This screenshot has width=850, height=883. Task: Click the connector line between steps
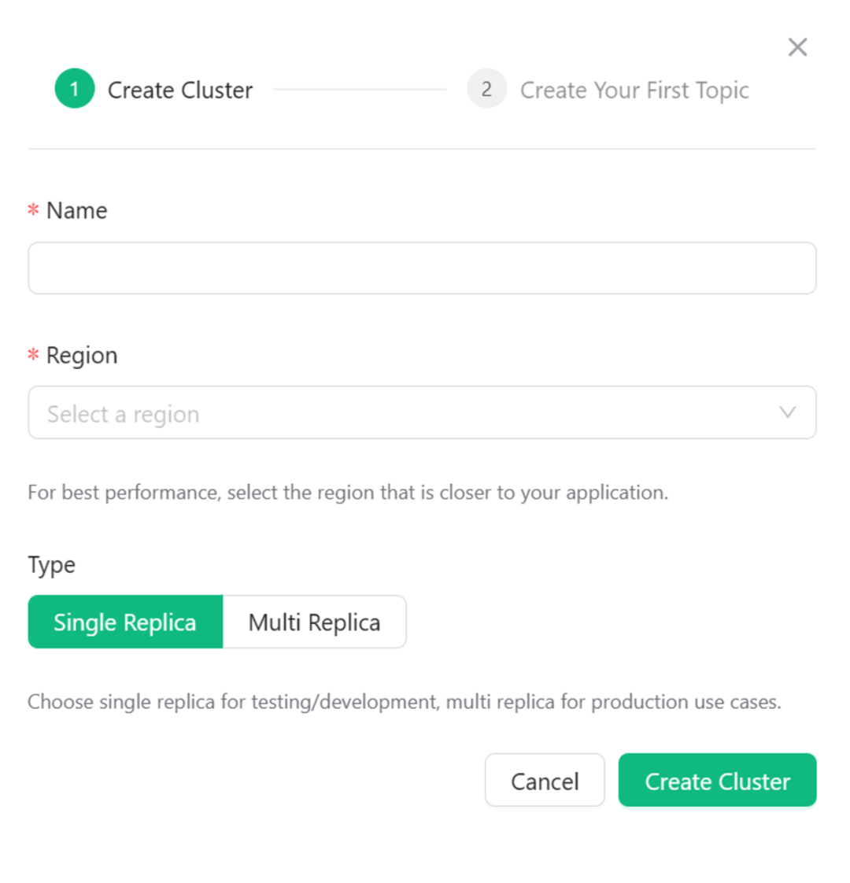[x=360, y=90]
